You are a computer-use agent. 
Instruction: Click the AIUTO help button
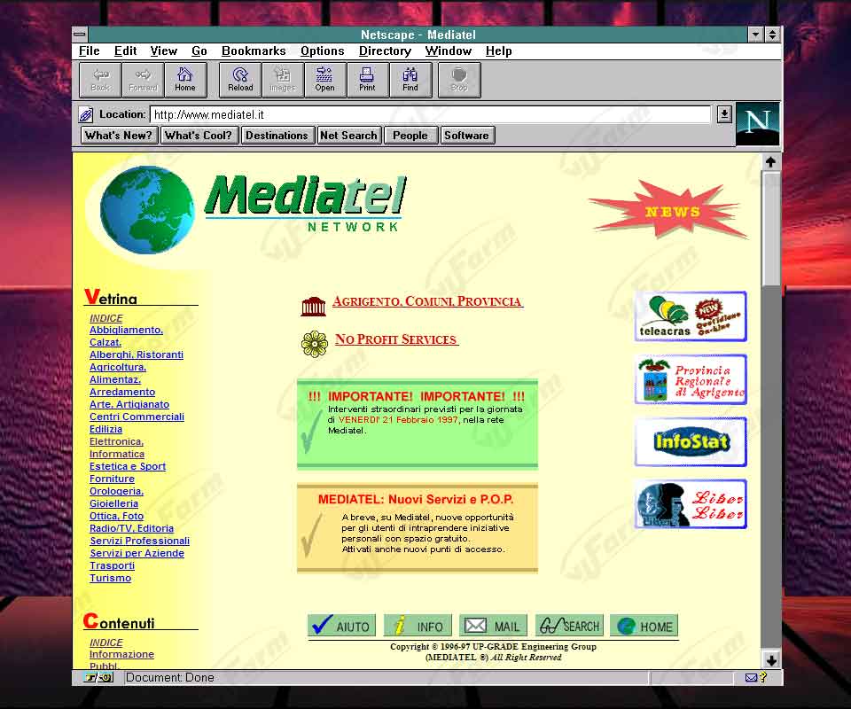point(342,626)
